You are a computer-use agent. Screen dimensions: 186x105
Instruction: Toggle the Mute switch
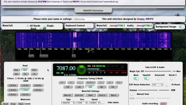point(136,78)
